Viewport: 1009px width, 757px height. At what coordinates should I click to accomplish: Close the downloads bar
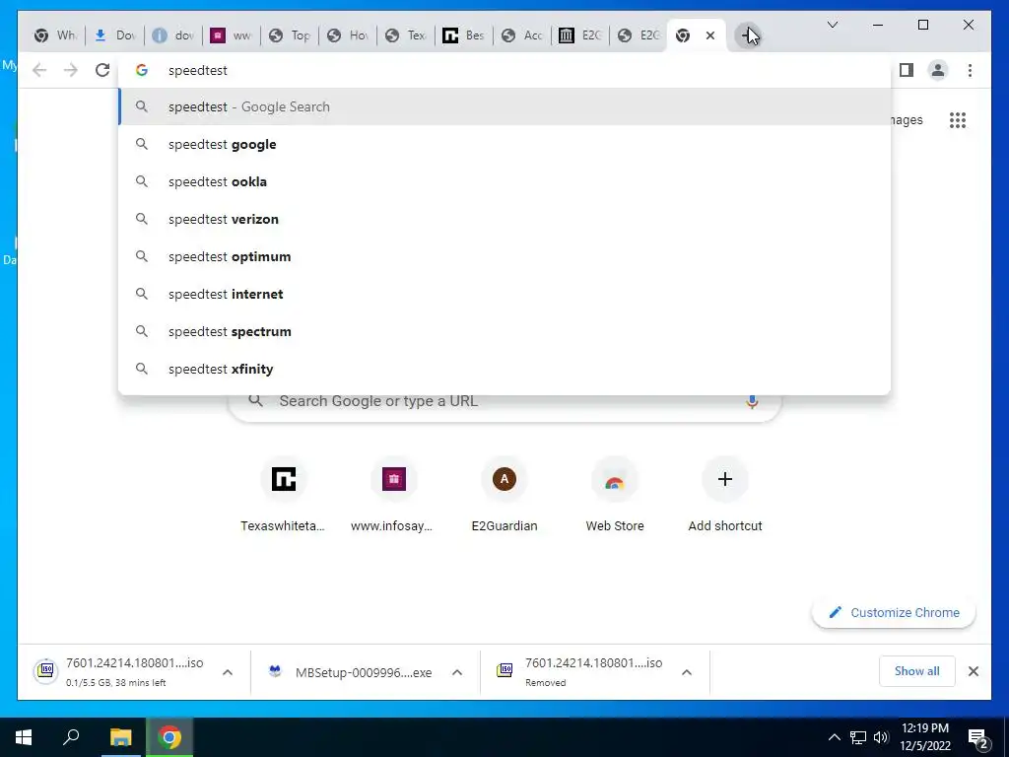[973, 671]
